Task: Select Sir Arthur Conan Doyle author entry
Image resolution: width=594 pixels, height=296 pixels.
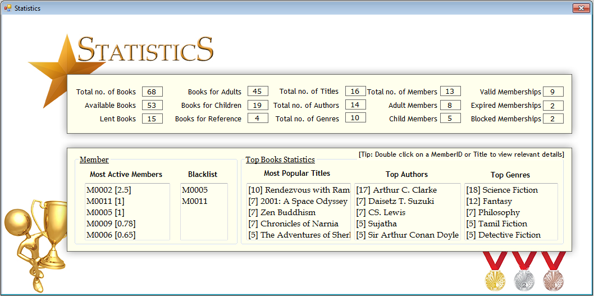Action: tap(407, 235)
